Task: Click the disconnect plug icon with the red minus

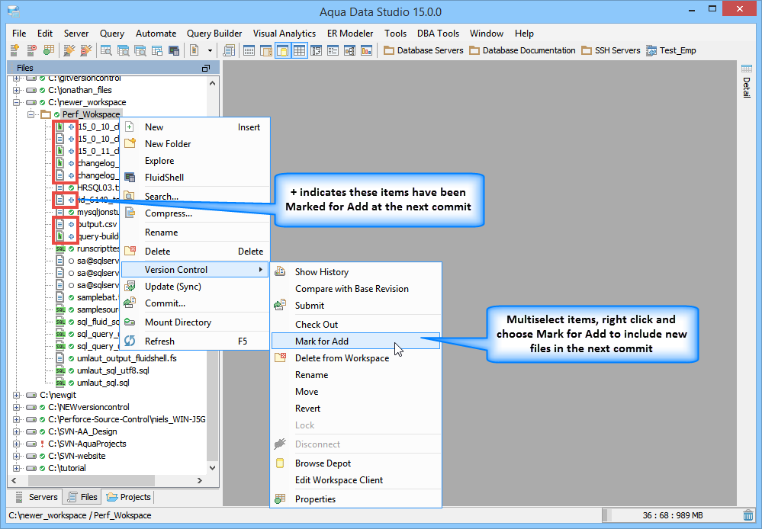Action: [86, 50]
